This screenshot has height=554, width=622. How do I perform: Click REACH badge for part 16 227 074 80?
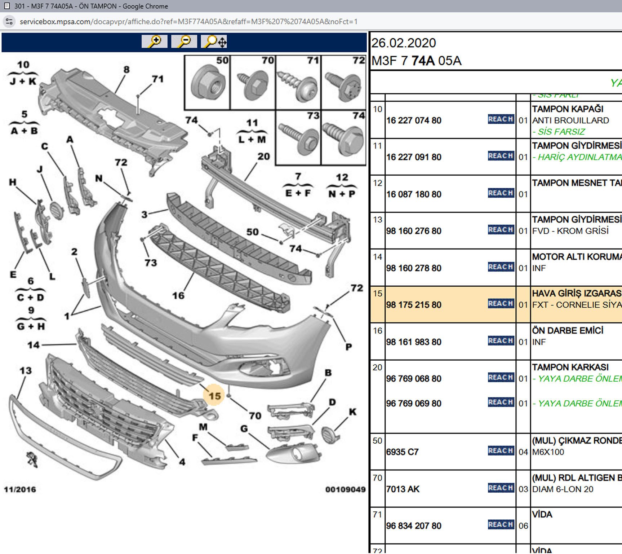pos(501,119)
